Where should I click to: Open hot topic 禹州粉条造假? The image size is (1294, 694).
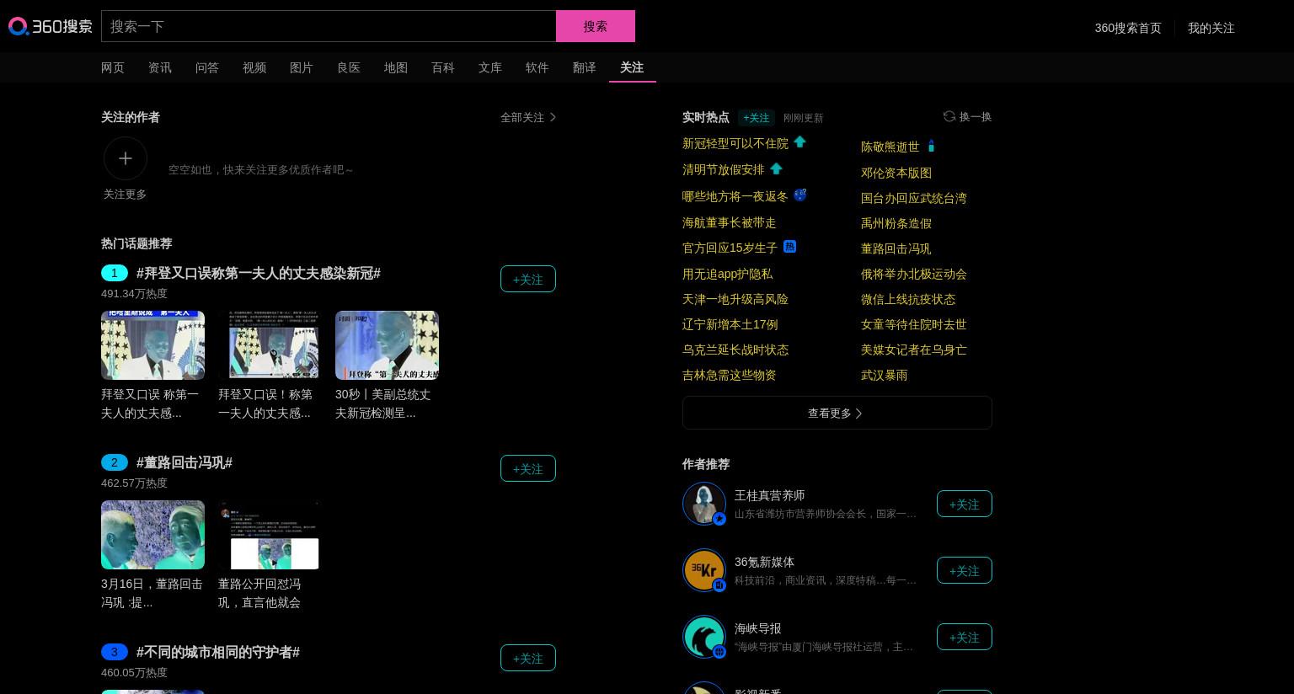click(x=896, y=223)
